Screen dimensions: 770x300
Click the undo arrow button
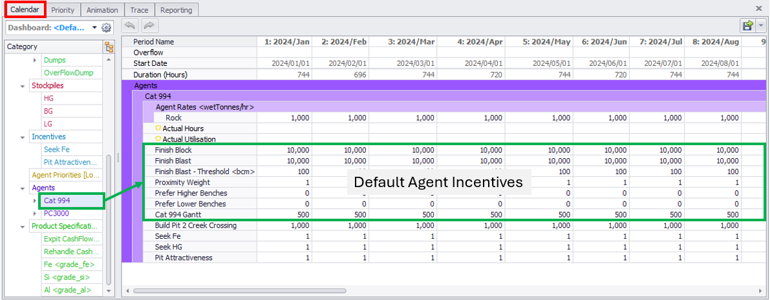tap(130, 26)
